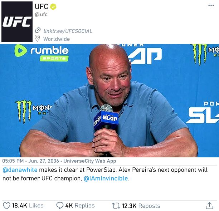Click the speech bubble reply icon
Image resolution: width=219 pixels, height=211 pixels.
click(60, 206)
